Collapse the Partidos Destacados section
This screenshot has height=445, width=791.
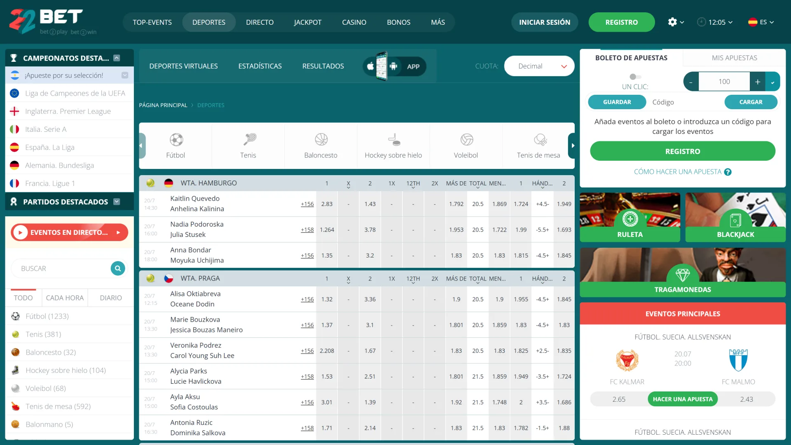coord(117,201)
